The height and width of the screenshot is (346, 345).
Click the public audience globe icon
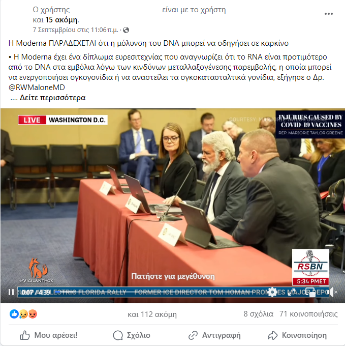[x=126, y=30]
